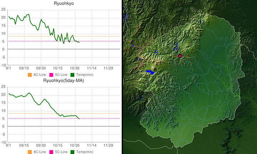Click the 10/15 axis label on top chart

coord(58,68)
